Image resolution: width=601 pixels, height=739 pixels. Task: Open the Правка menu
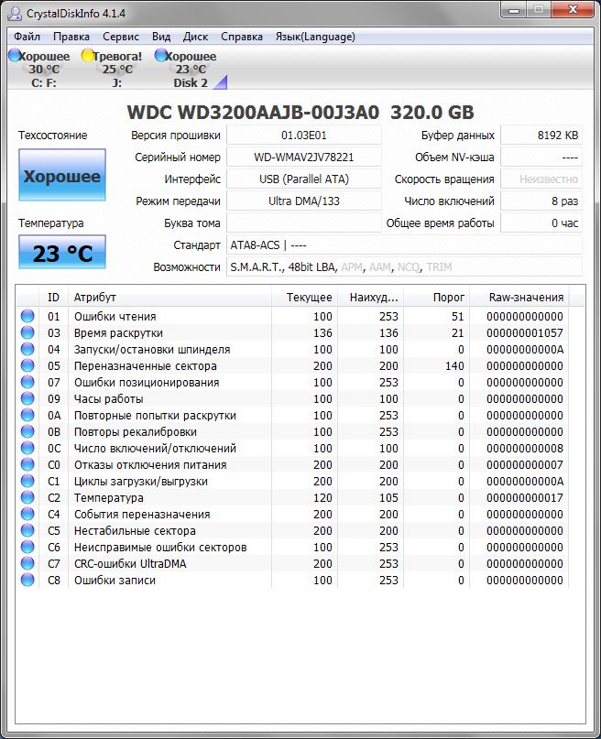point(71,37)
